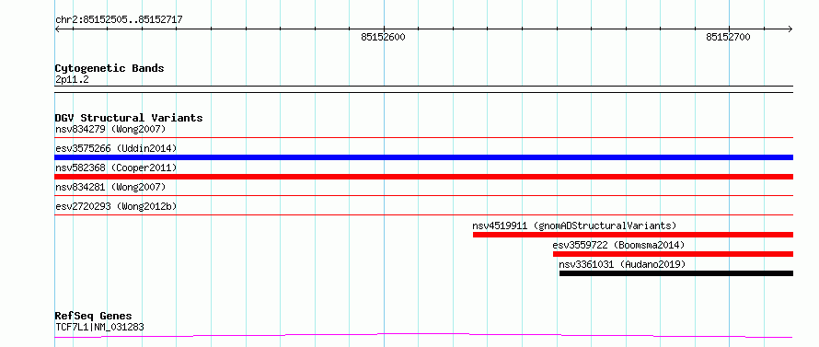The width and height of the screenshot is (819, 347).
Task: Click the DGV Structural Variants track heading
Action: coord(129,118)
